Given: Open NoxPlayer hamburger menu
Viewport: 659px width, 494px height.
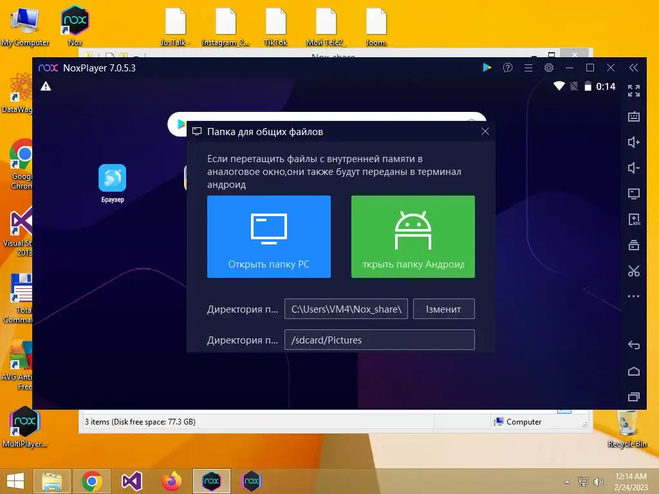Looking at the screenshot, I should click(x=528, y=68).
